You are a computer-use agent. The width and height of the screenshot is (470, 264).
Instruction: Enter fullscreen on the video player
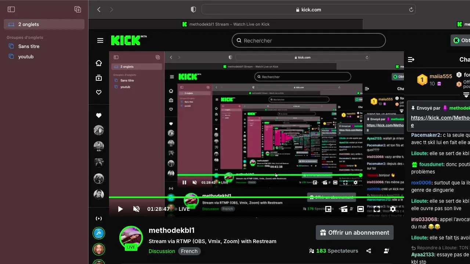[377, 209]
